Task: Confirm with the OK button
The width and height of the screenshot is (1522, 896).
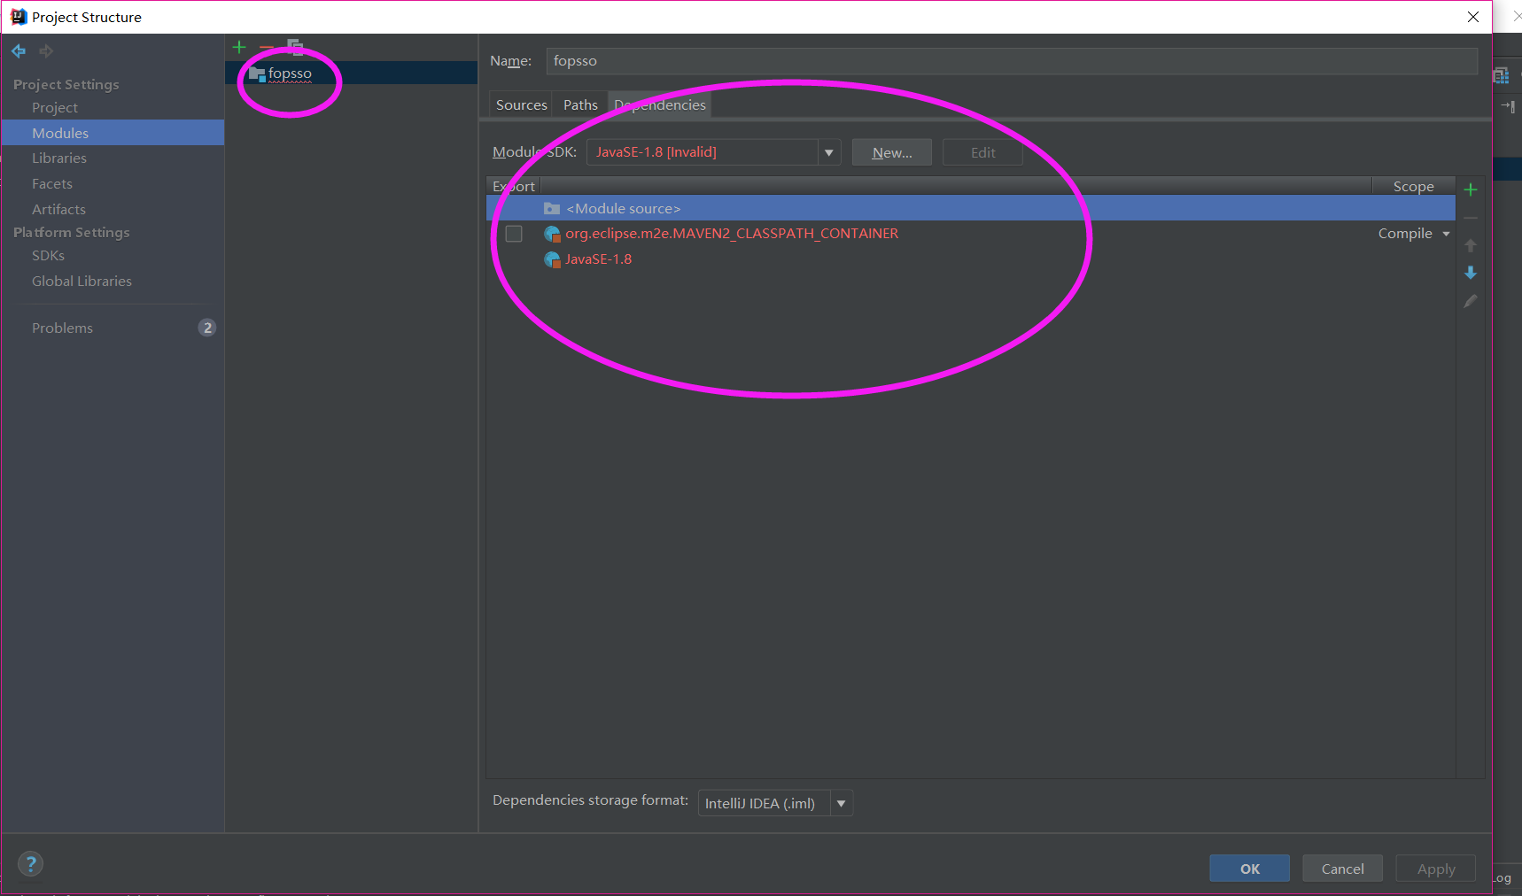Action: point(1249,869)
